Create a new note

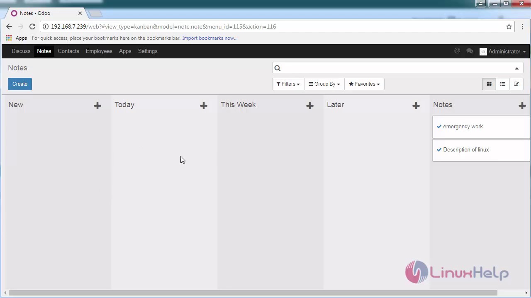[20, 84]
